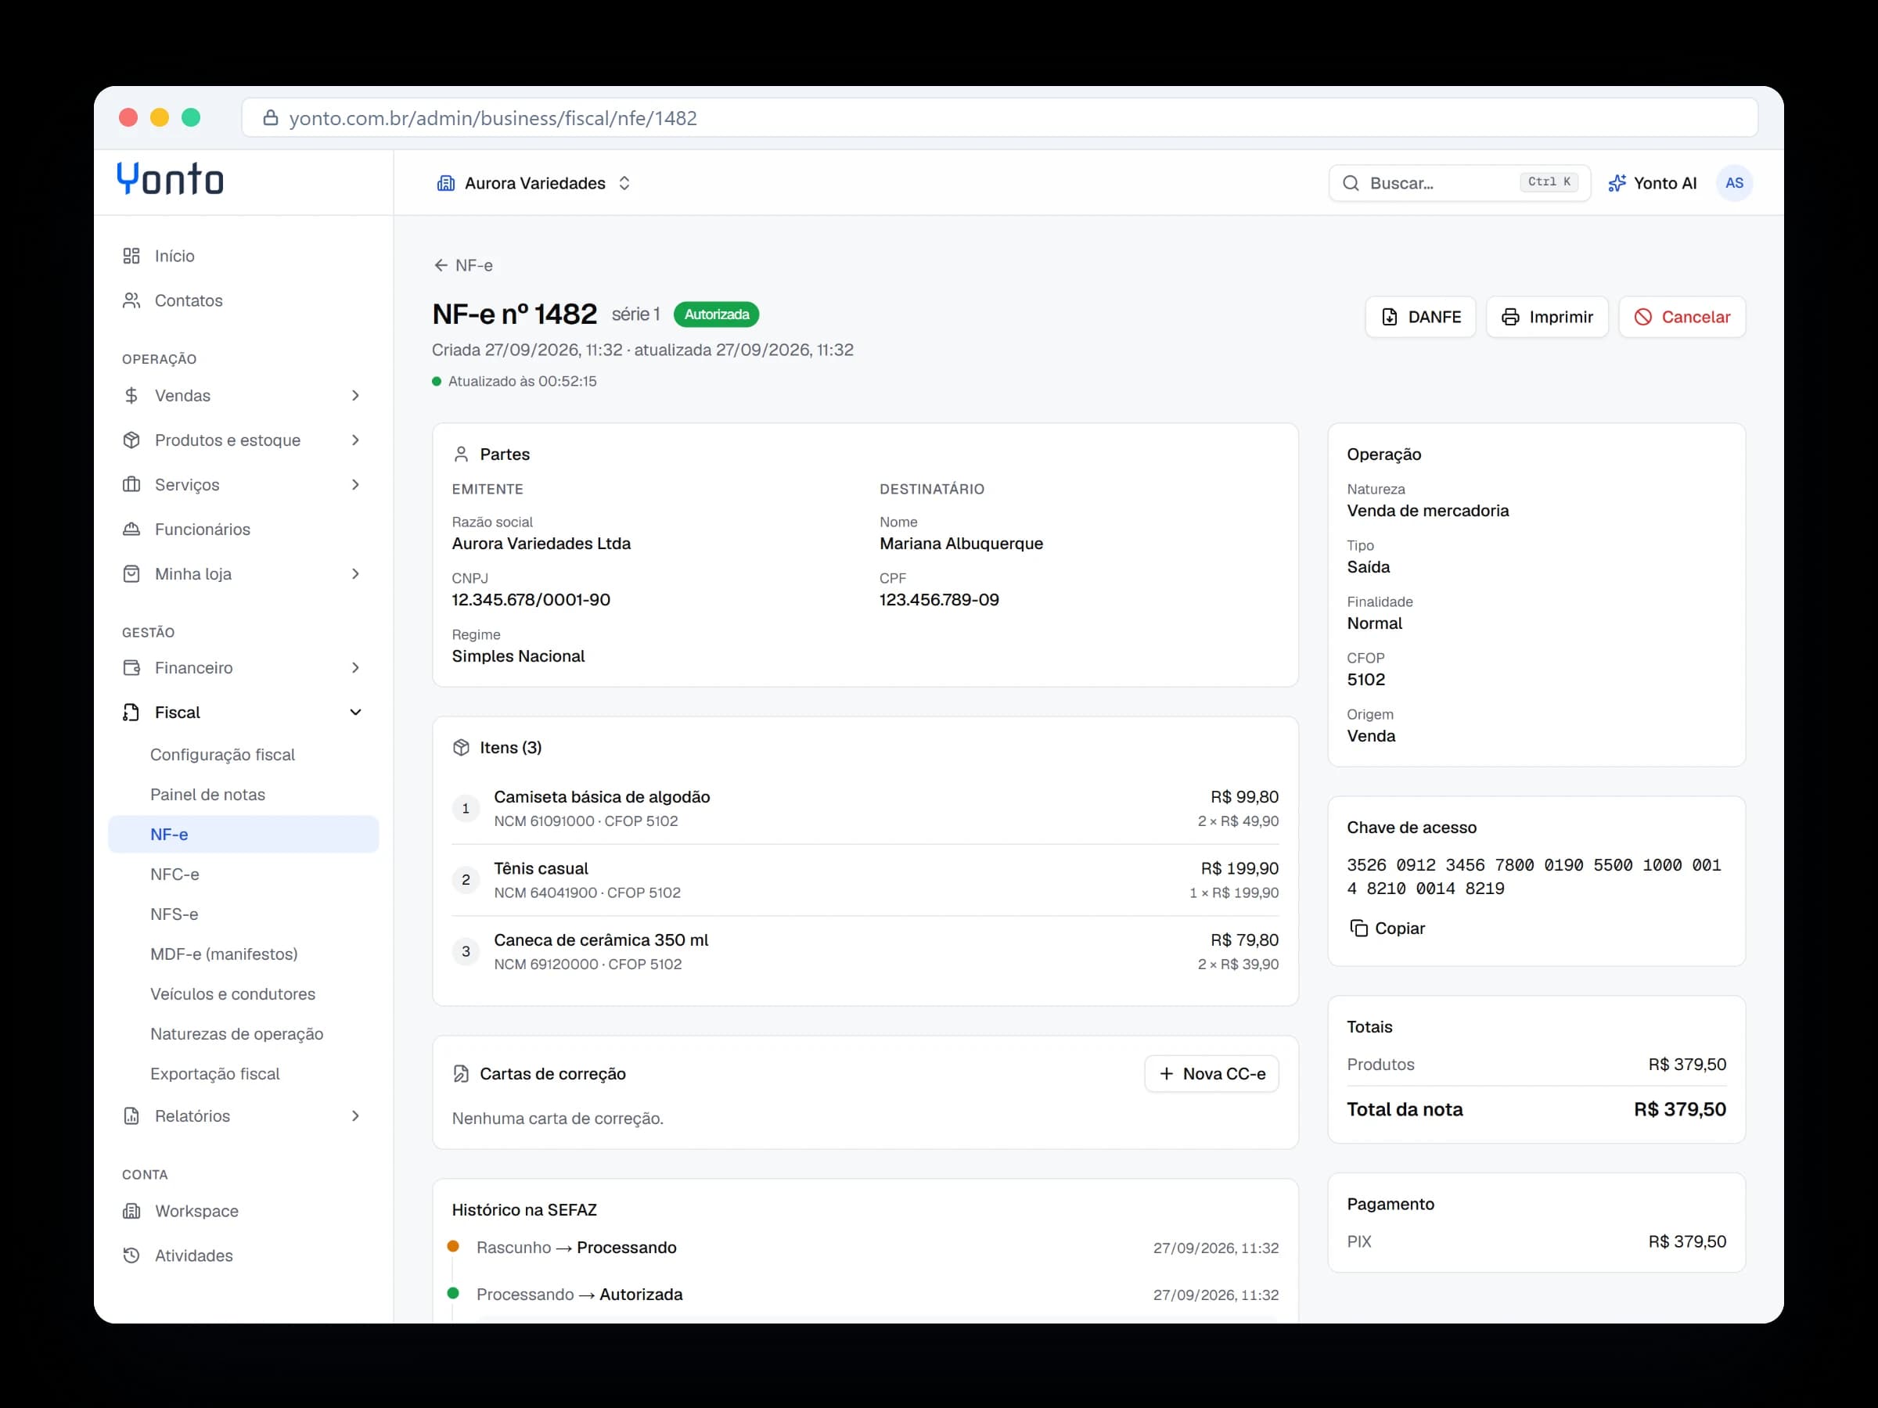Image resolution: width=1878 pixels, height=1408 pixels.
Task: Open Funcionários in the sidebar
Action: tap(243, 530)
